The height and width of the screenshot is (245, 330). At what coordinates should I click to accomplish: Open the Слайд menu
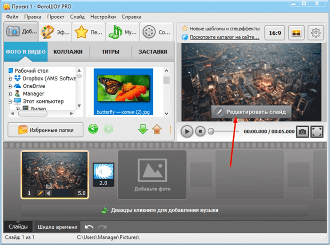click(x=77, y=17)
